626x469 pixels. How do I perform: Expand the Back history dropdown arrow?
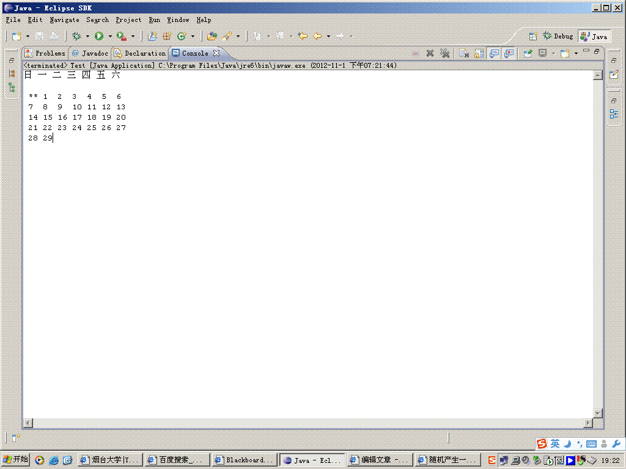[328, 36]
